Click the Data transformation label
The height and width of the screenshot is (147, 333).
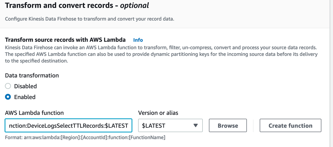tap(32, 76)
